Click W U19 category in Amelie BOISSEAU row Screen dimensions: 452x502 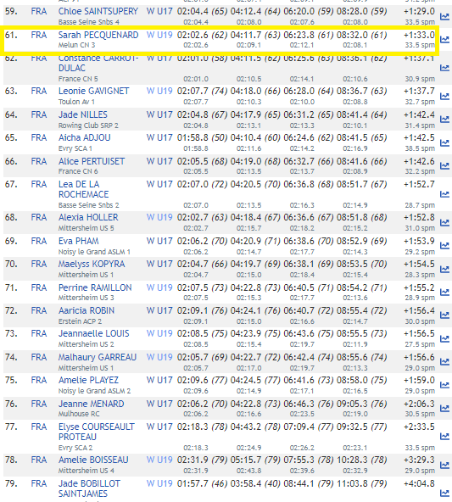coord(159,460)
